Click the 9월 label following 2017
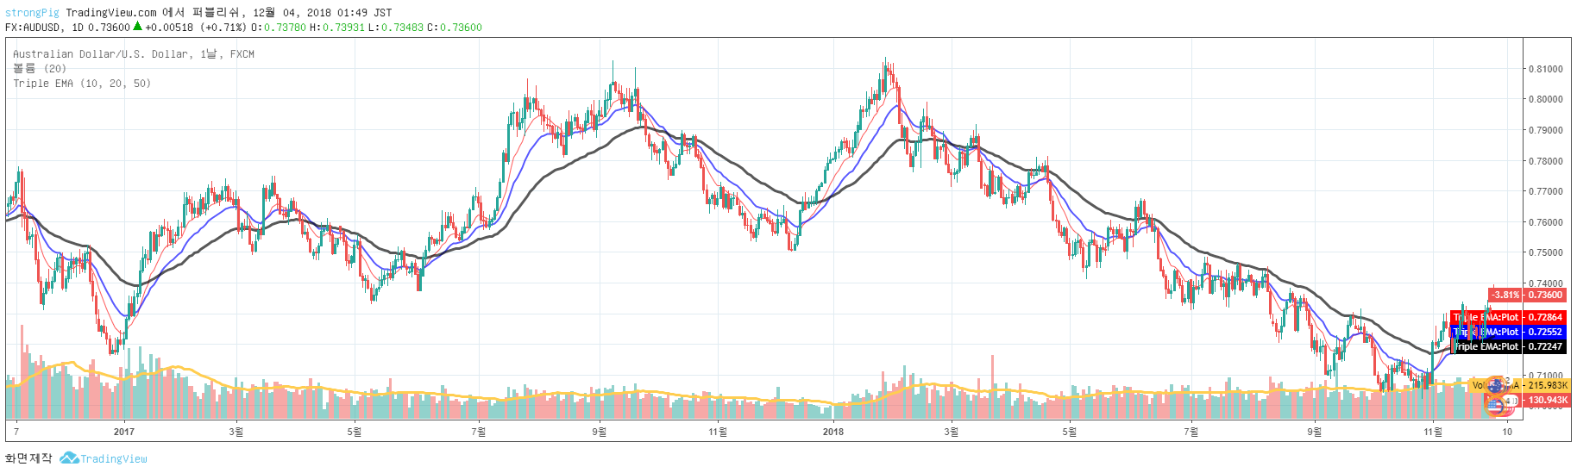This screenshot has height=473, width=1577. pos(599,432)
